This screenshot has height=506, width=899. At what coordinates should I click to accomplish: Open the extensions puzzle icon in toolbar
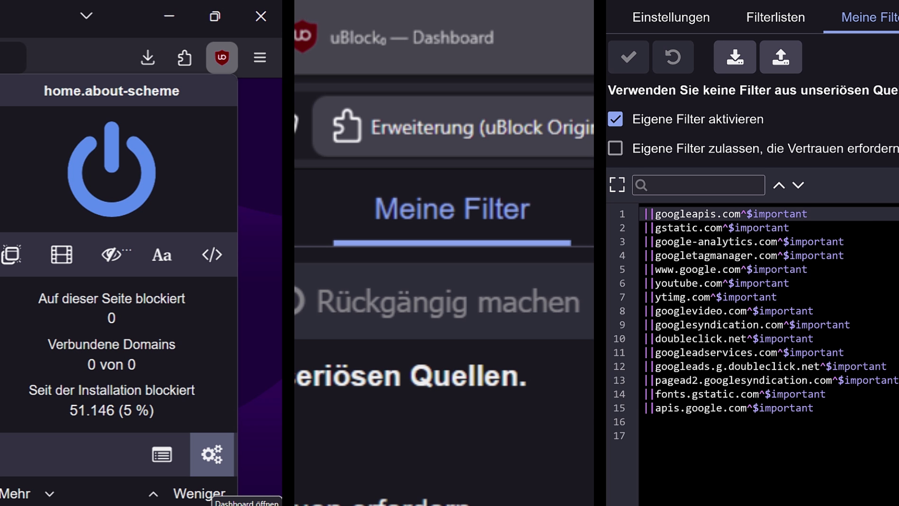click(184, 57)
